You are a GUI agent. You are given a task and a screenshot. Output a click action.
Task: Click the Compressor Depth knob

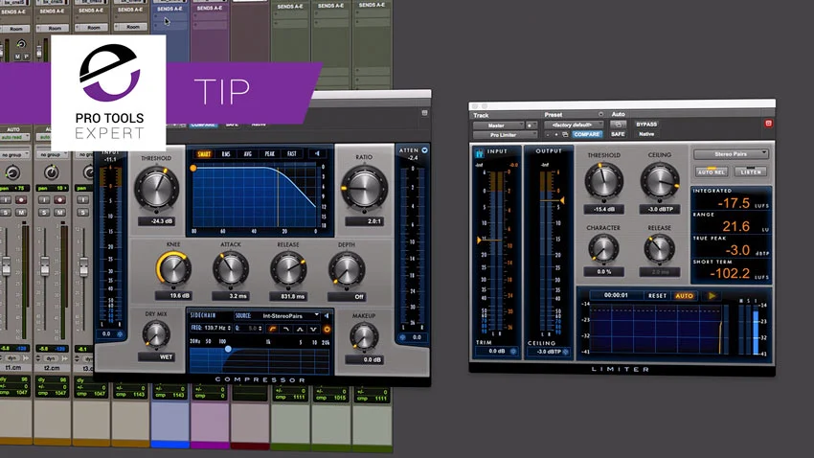coord(347,268)
